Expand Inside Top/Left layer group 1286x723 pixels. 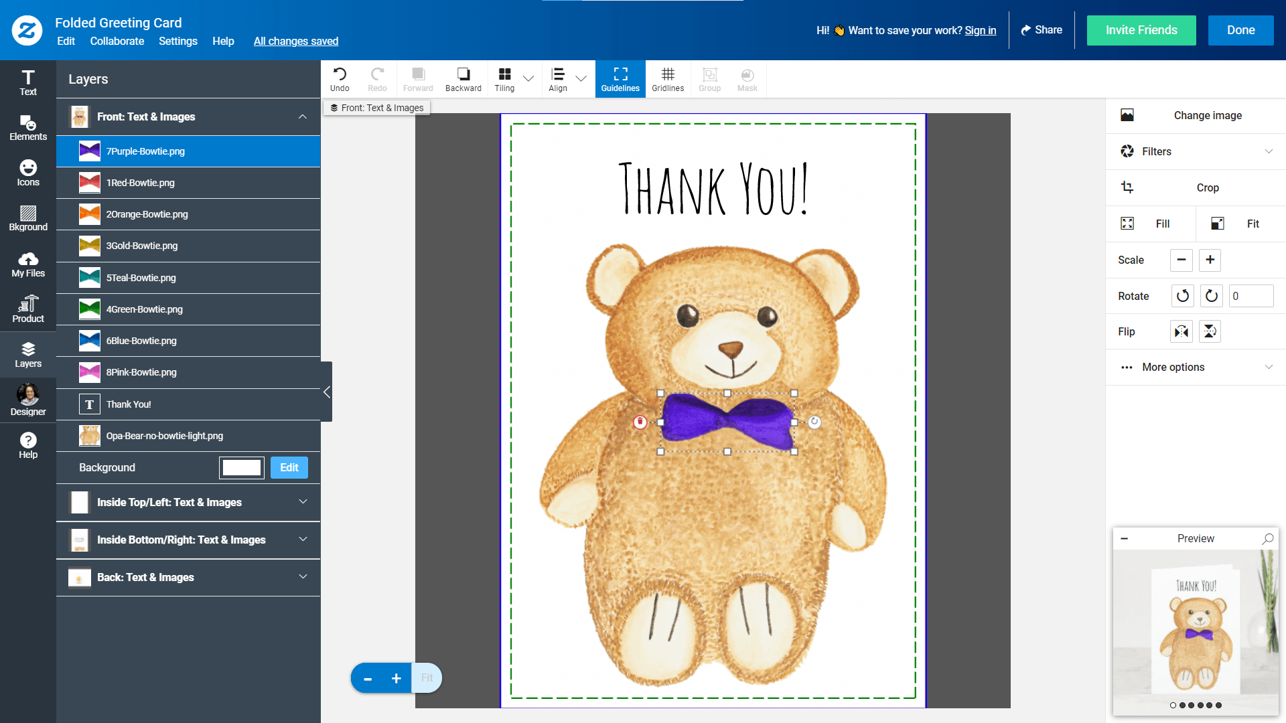(x=303, y=502)
